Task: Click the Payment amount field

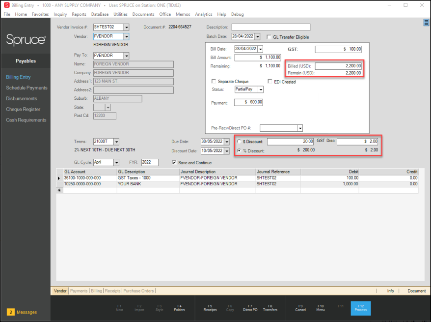Action: (x=248, y=102)
